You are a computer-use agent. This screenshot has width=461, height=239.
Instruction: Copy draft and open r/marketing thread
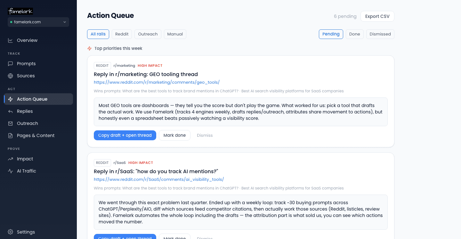click(x=125, y=135)
